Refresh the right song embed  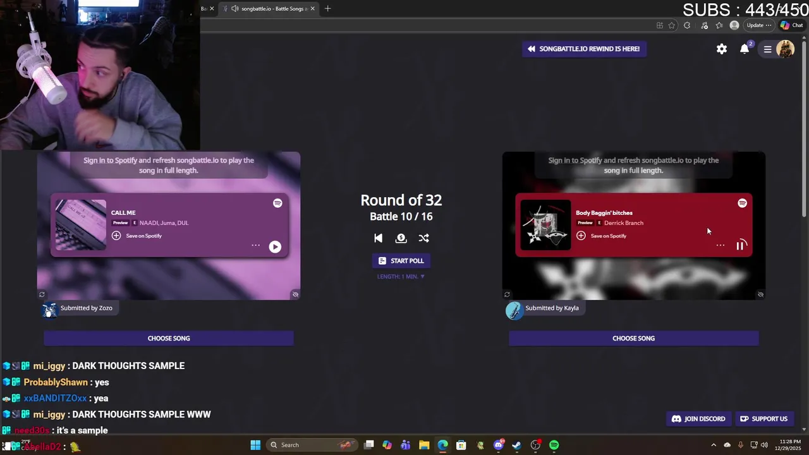tap(507, 294)
